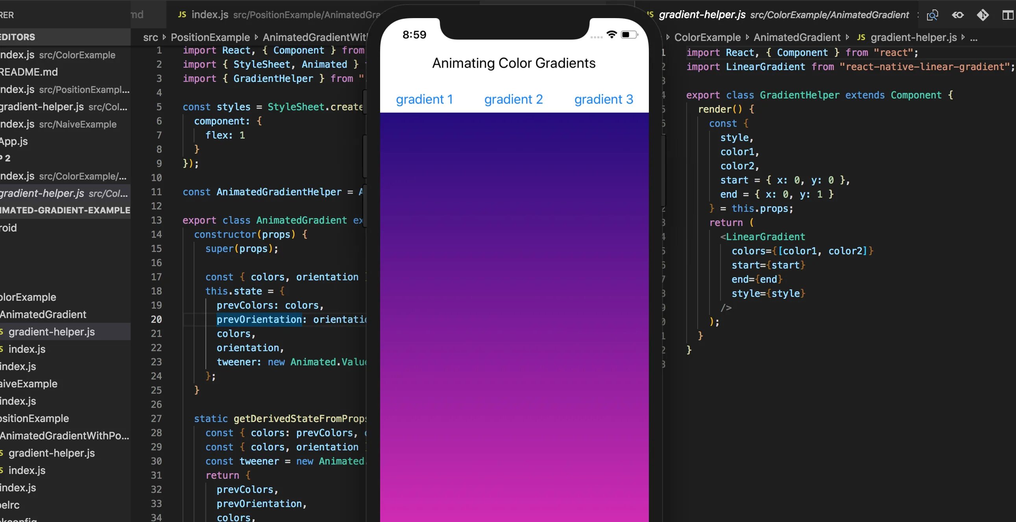Tap the gradient 1 link in app

424,99
